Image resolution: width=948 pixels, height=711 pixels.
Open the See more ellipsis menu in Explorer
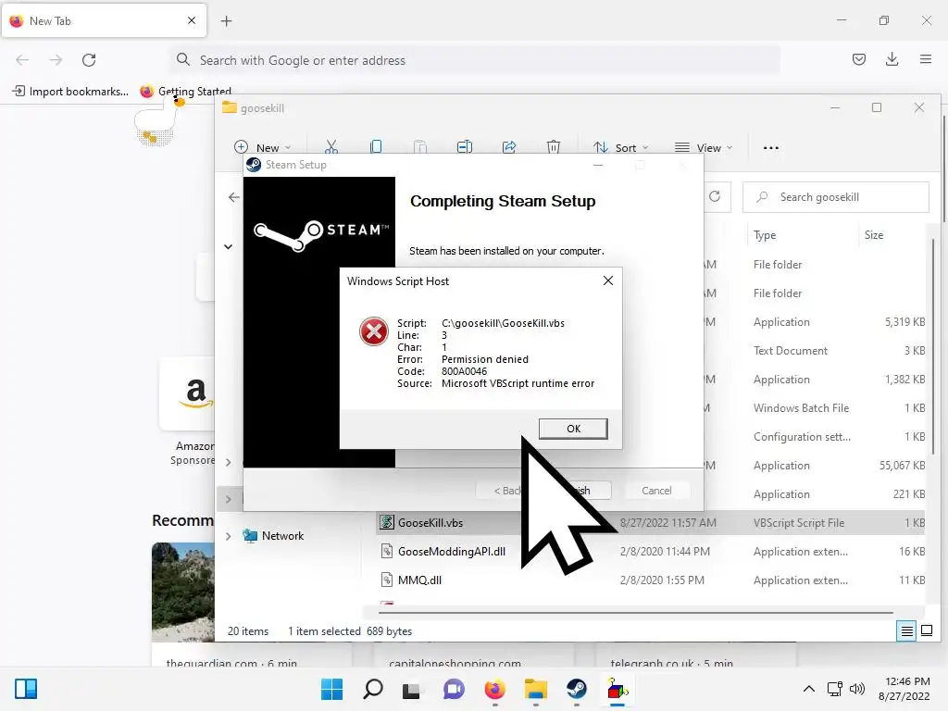click(771, 147)
